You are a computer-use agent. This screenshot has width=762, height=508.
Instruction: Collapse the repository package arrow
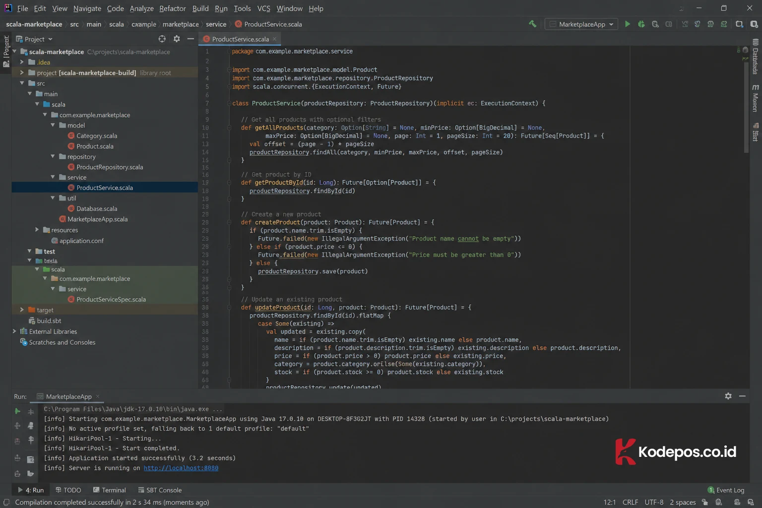coord(53,156)
